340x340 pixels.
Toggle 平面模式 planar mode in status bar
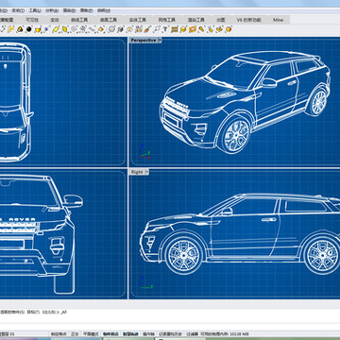[x=91, y=333]
